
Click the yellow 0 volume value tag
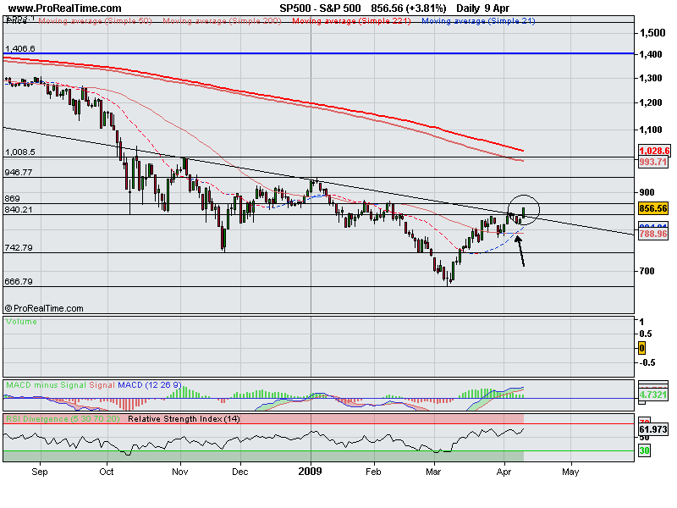point(642,348)
